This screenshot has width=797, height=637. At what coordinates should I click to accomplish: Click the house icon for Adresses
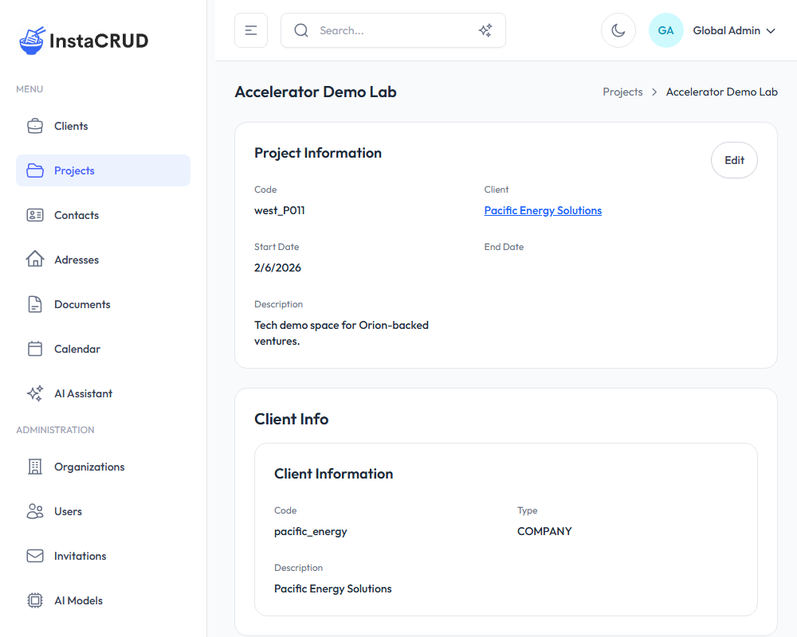click(35, 260)
